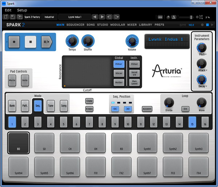Screen dimensions: 218x187
Task: Click the MIDI keyboard icon in toolbar
Action: pyautogui.click(x=160, y=17)
